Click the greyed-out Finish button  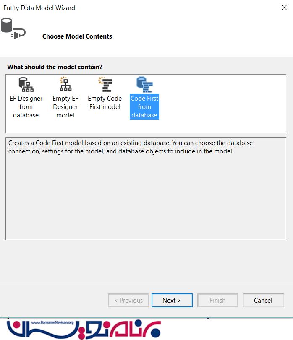click(x=218, y=300)
